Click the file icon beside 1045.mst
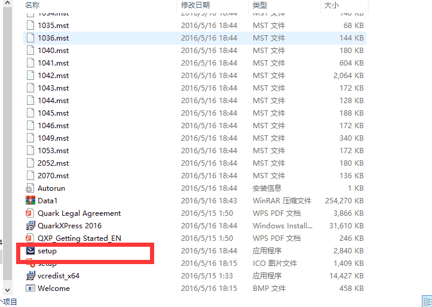The image size is (432, 307). click(x=30, y=113)
